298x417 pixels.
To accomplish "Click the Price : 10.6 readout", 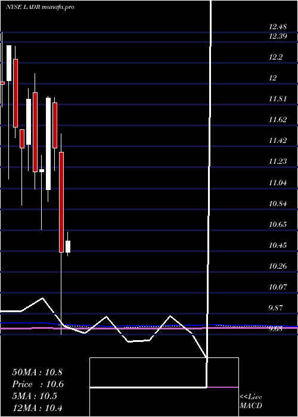I will pyautogui.click(x=38, y=384).
